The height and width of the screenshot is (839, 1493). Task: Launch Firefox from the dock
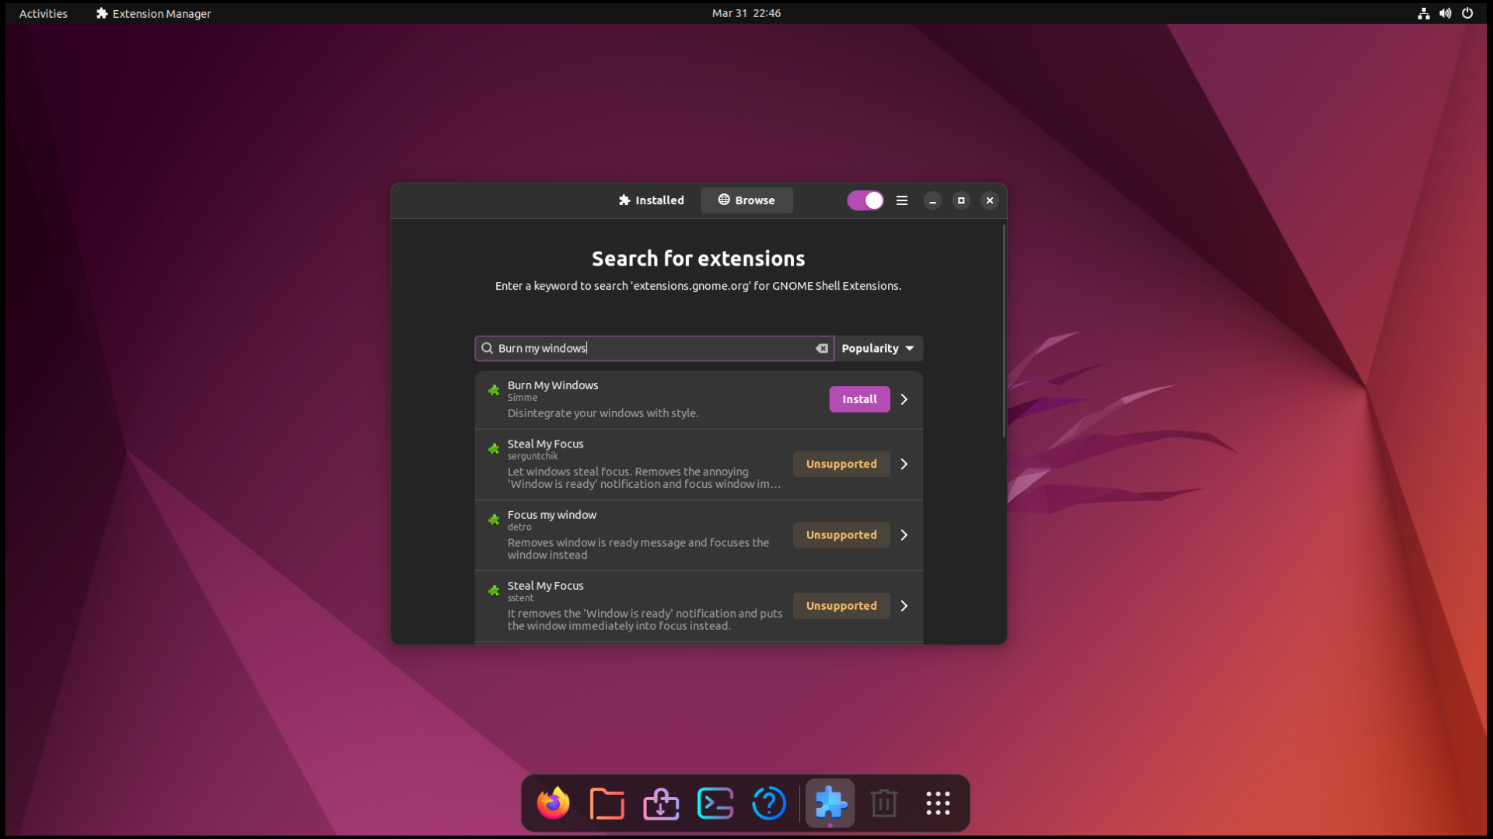click(553, 803)
